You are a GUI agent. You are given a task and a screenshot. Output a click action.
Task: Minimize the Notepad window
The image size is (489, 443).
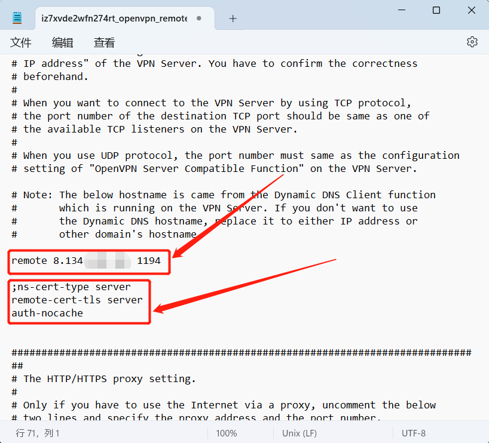tap(402, 10)
